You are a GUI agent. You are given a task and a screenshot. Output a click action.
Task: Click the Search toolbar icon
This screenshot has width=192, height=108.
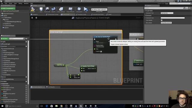[x=53, y=10]
